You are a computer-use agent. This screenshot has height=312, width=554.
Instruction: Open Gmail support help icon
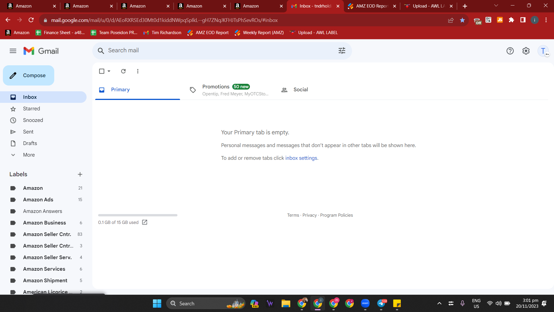pyautogui.click(x=510, y=51)
